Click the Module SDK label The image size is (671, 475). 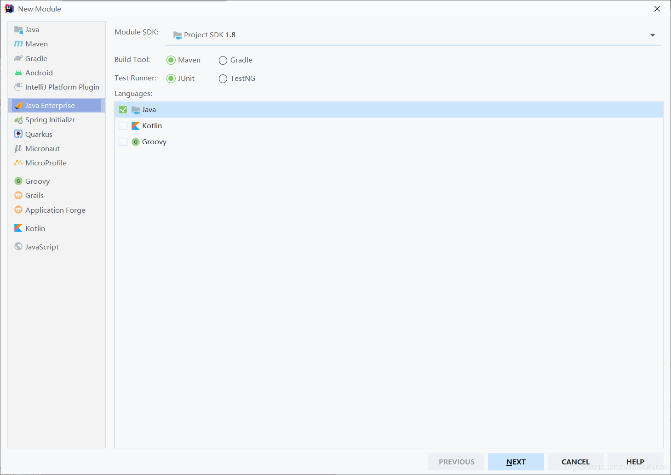click(136, 32)
